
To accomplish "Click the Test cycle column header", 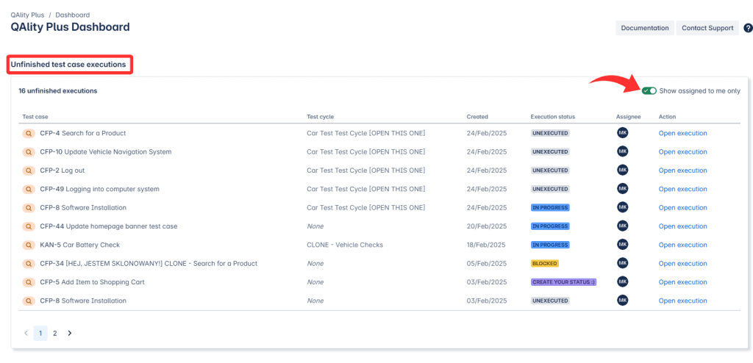I will (321, 117).
